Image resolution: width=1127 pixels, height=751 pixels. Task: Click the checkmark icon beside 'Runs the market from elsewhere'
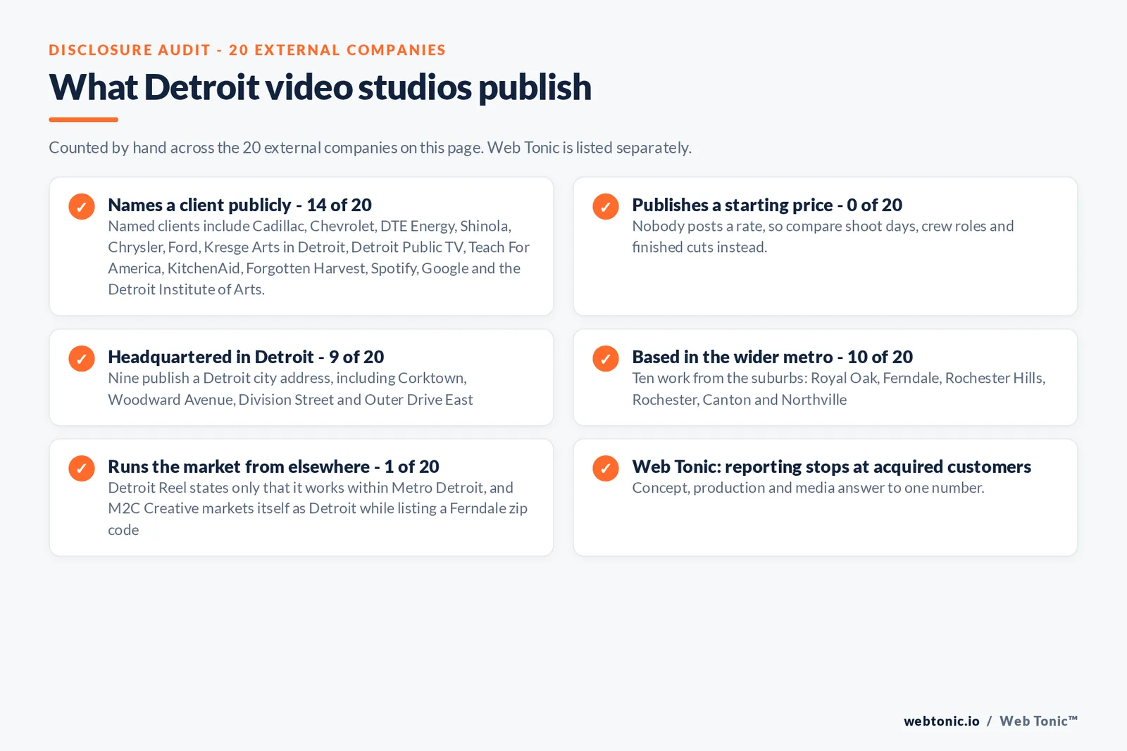[82, 468]
